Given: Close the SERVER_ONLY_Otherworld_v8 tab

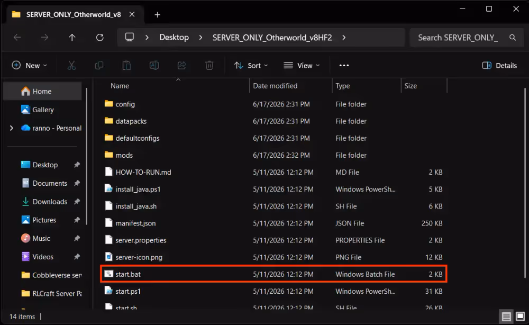Looking at the screenshot, I should tap(132, 14).
